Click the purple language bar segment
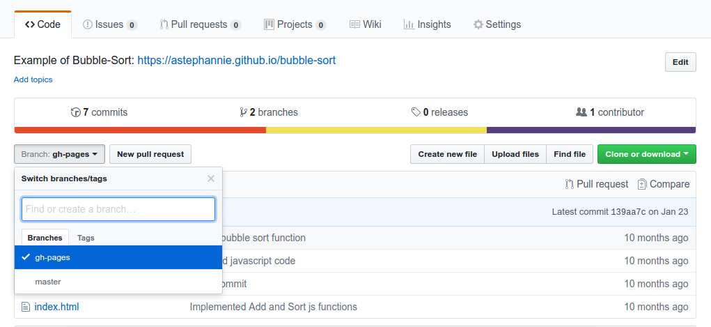Screen dimensions: 711x327 591,130
